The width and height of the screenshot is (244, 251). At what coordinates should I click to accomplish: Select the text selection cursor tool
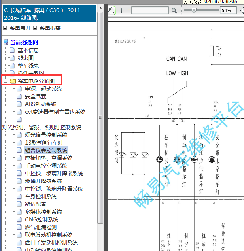pos(122,11)
